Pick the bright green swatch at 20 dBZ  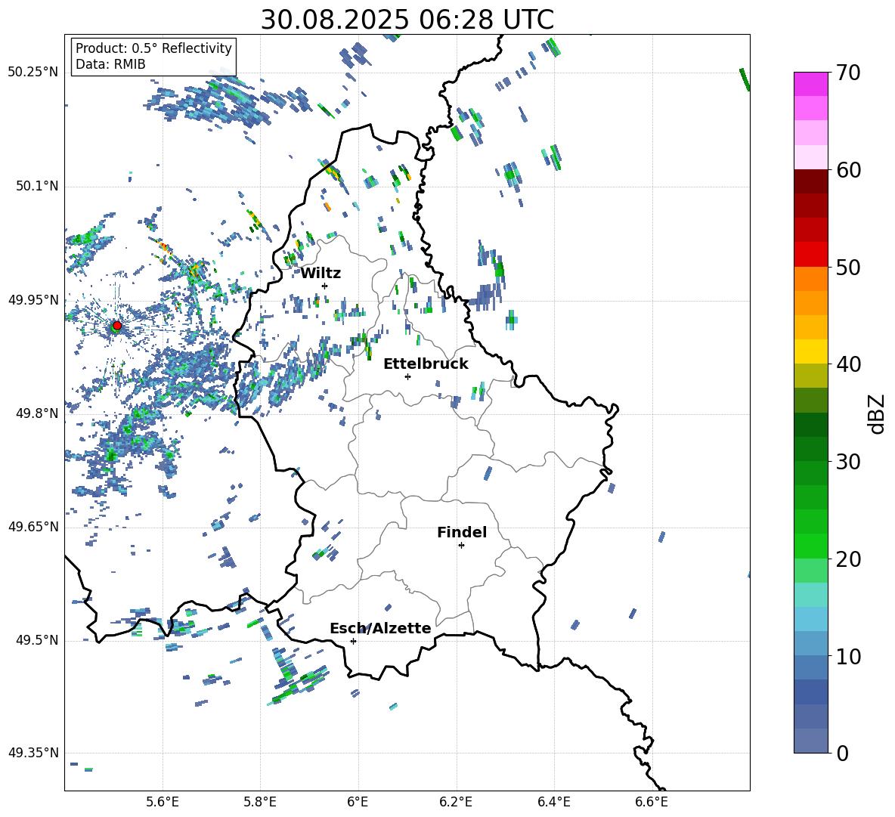(810, 546)
